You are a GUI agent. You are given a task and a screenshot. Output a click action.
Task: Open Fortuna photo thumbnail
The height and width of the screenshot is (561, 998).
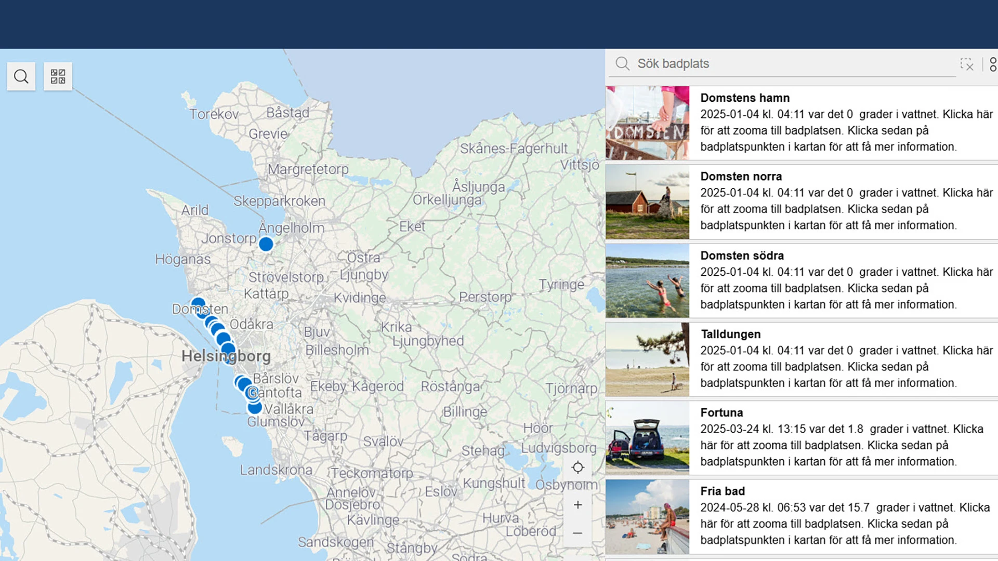(647, 438)
